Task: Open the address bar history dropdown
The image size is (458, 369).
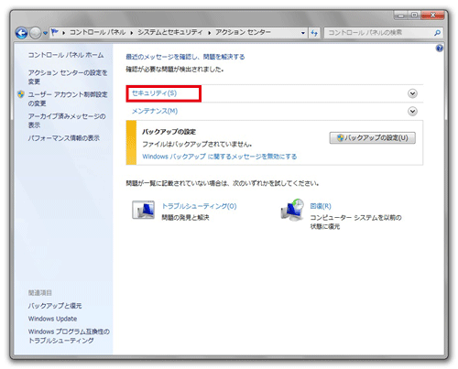Action: coord(303,33)
